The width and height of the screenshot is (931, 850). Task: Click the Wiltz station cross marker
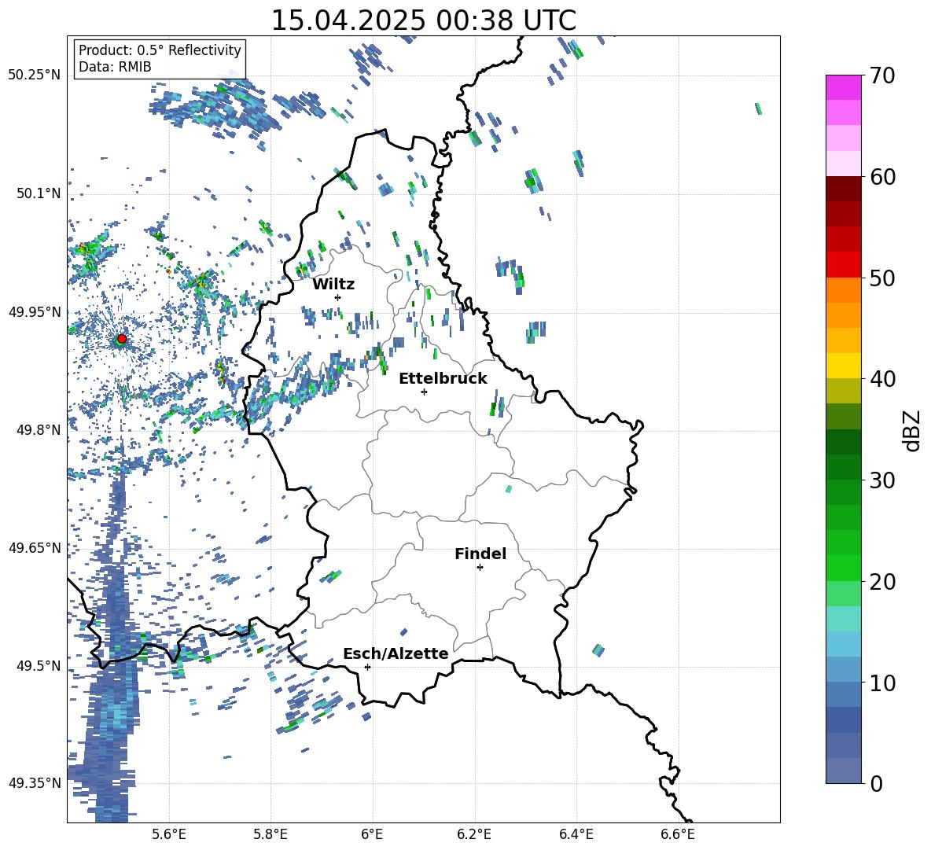click(x=338, y=297)
